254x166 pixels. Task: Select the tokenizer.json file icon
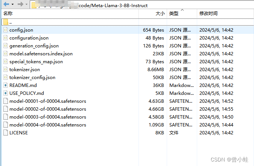[x=6, y=69]
